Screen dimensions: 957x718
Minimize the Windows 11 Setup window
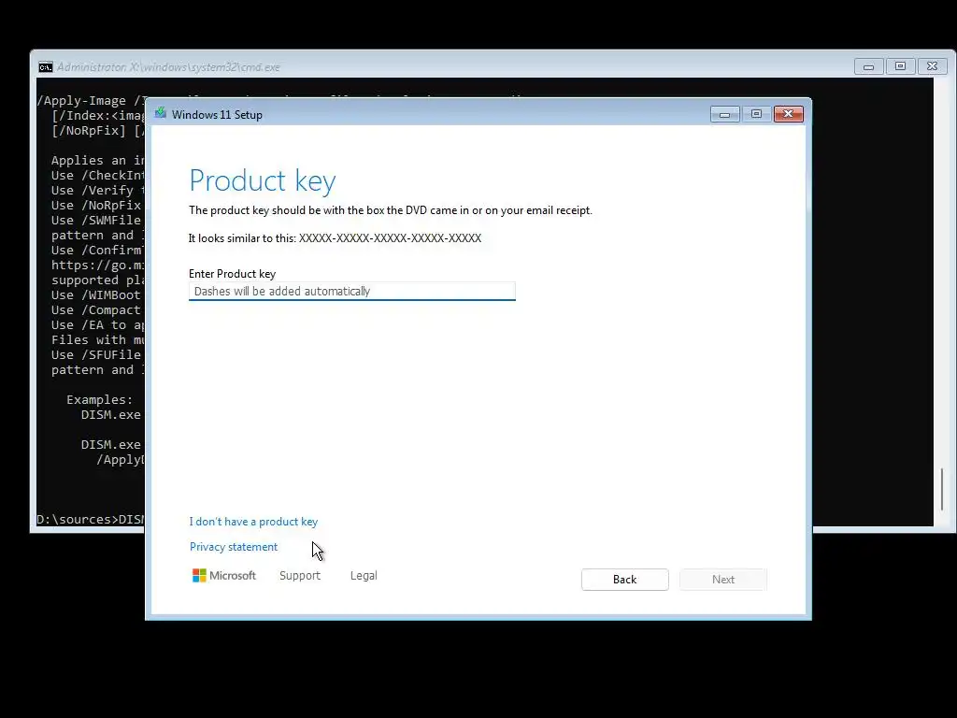724,114
